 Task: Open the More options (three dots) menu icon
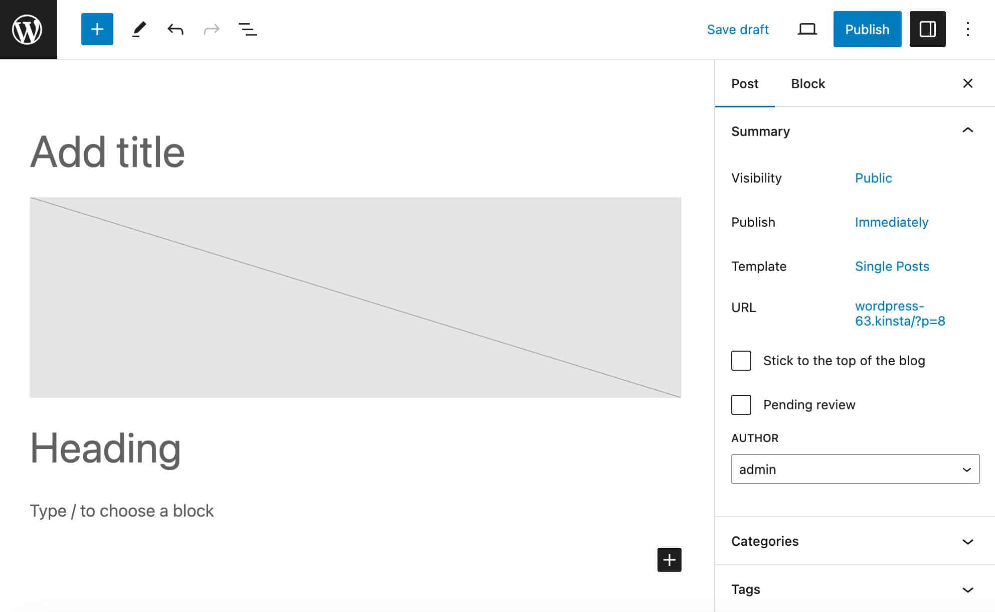coord(967,29)
